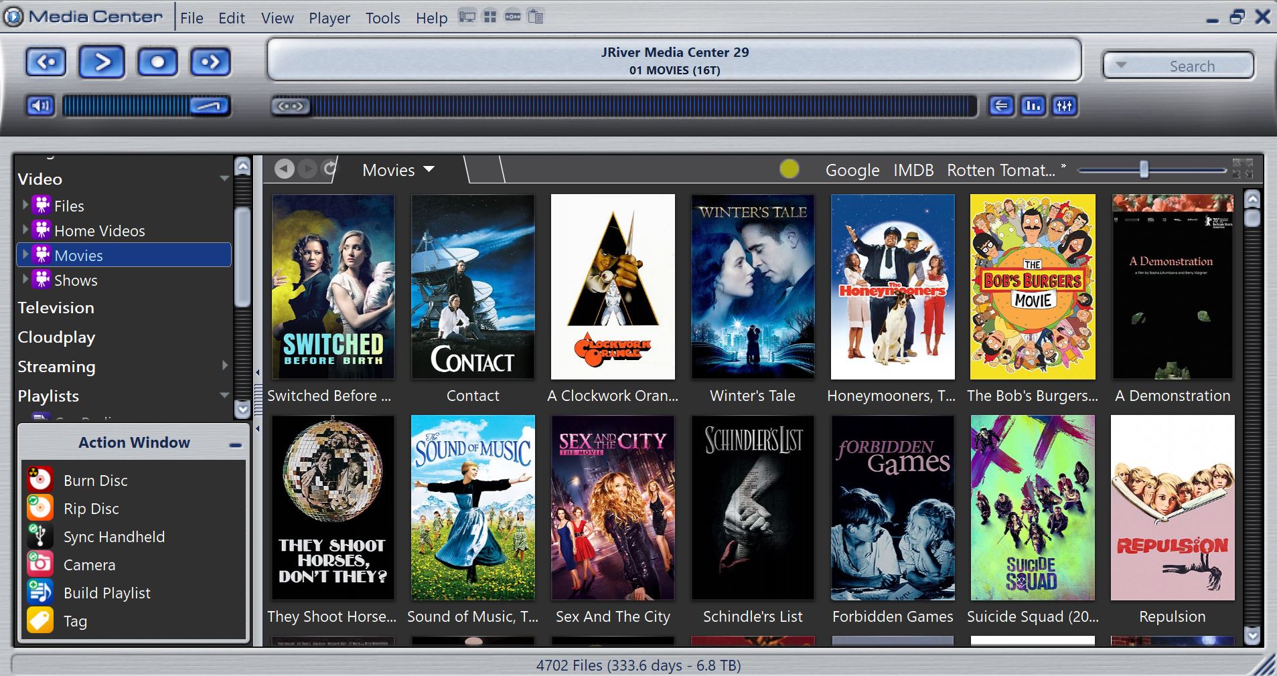This screenshot has width=1277, height=676.
Task: Mute audio with the speaker icon
Action: 40,106
